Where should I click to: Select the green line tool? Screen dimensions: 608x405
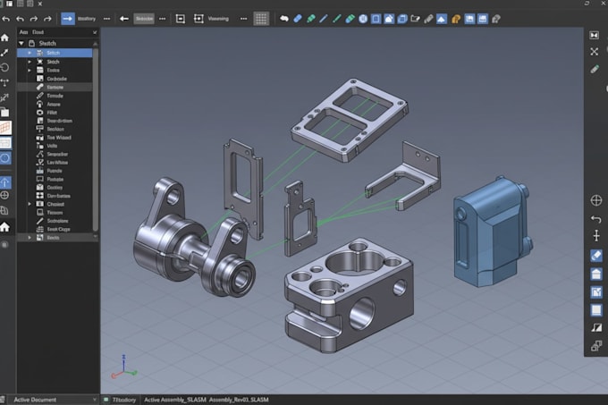336,19
